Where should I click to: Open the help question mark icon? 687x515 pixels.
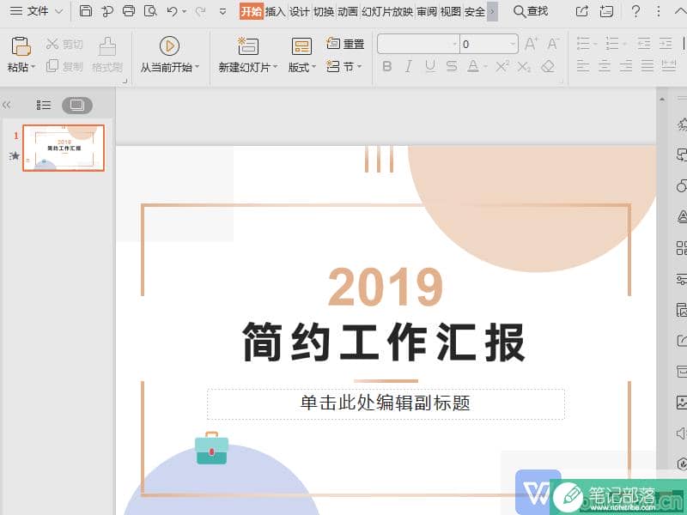coord(635,11)
